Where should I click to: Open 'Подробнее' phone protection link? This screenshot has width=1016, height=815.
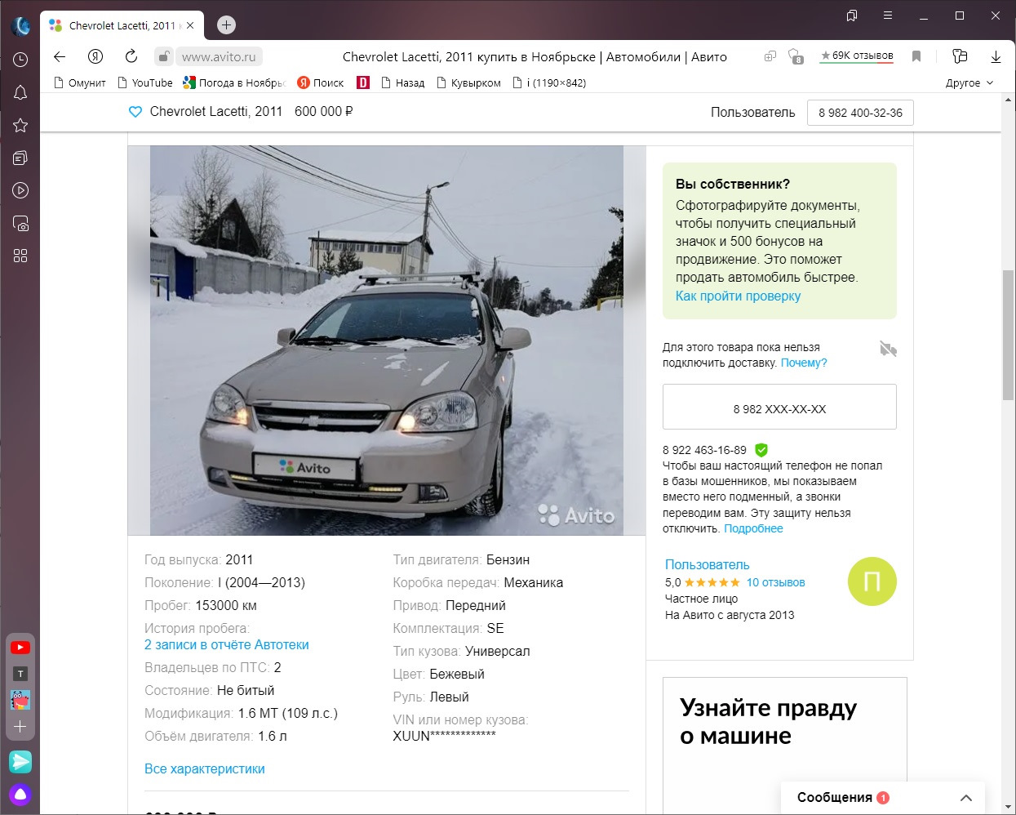point(753,528)
